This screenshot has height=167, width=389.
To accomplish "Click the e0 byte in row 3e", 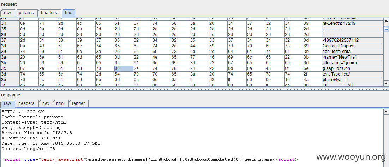I will [256, 80].
